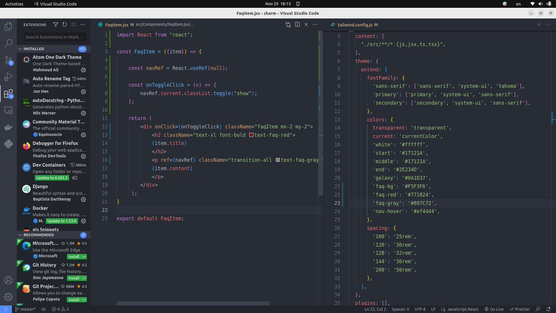The height and width of the screenshot is (313, 556).
Task: Open Install dropdown arrow for Git History
Action: (84, 278)
